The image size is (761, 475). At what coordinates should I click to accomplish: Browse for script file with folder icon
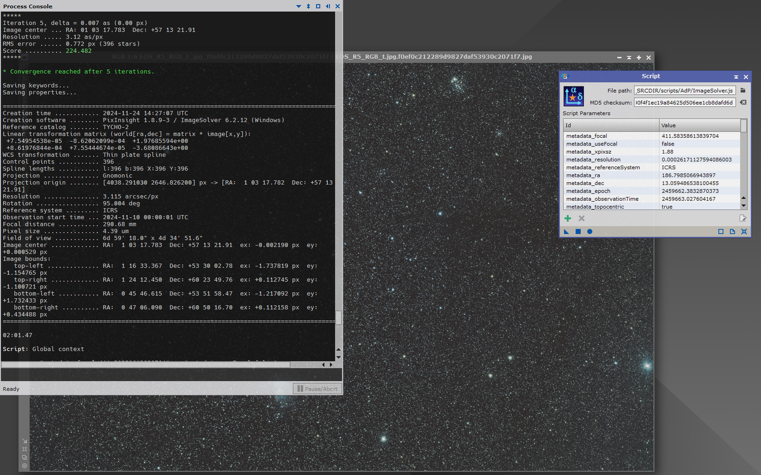[743, 90]
